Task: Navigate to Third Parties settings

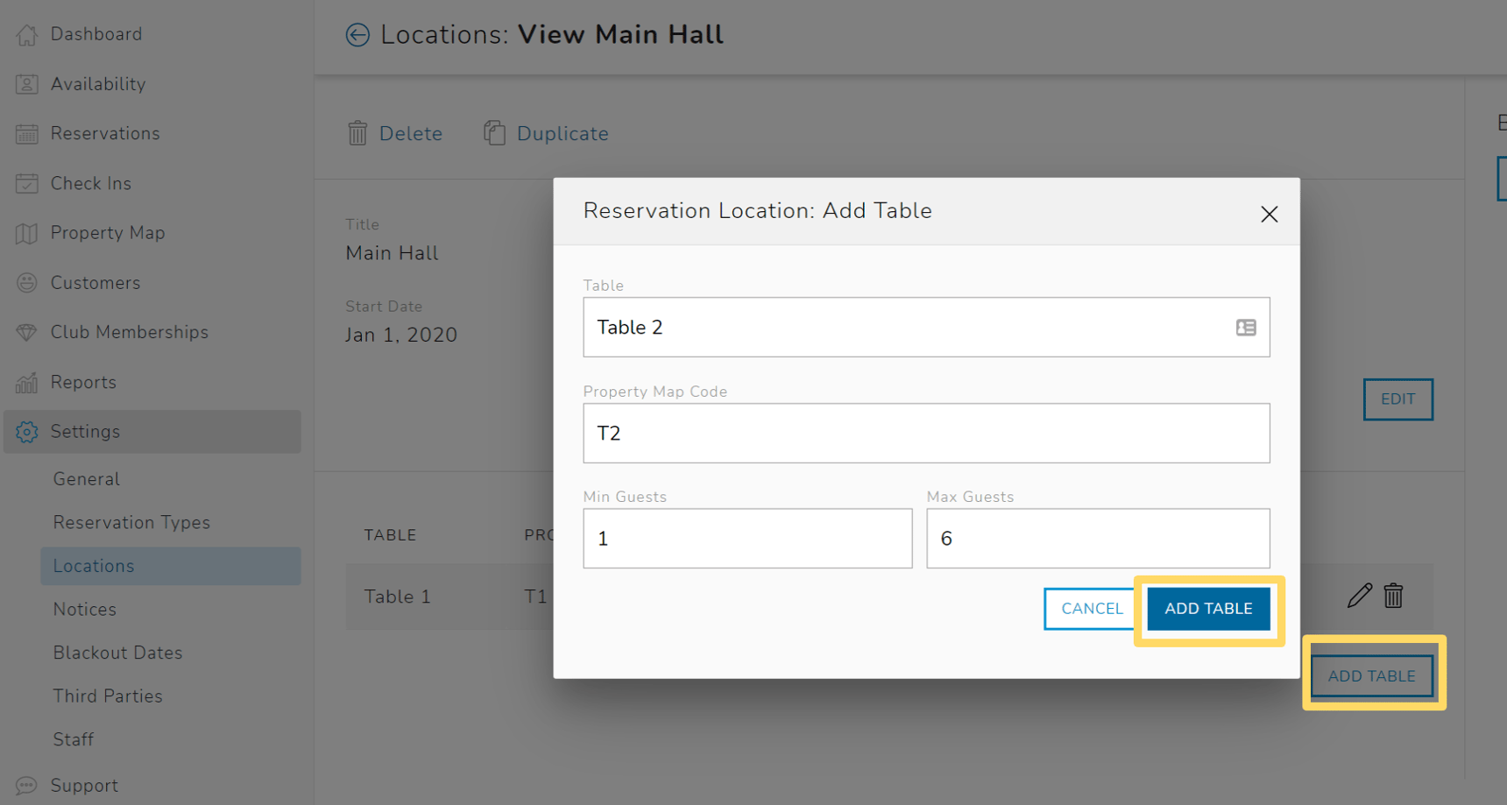Action: pyautogui.click(x=107, y=696)
